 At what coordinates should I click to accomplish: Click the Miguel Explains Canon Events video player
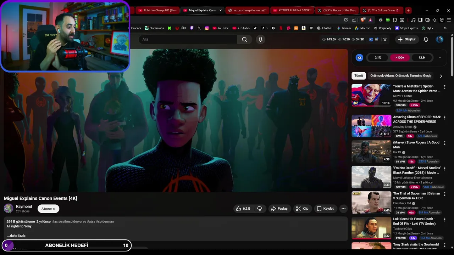[176, 120]
